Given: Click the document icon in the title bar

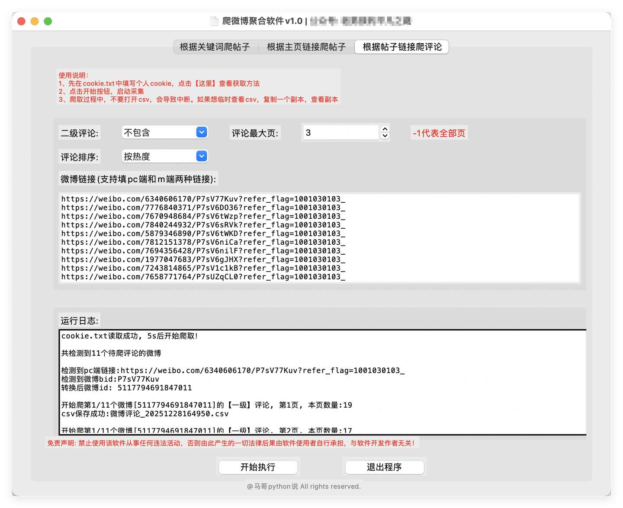Looking at the screenshot, I should click(x=215, y=20).
